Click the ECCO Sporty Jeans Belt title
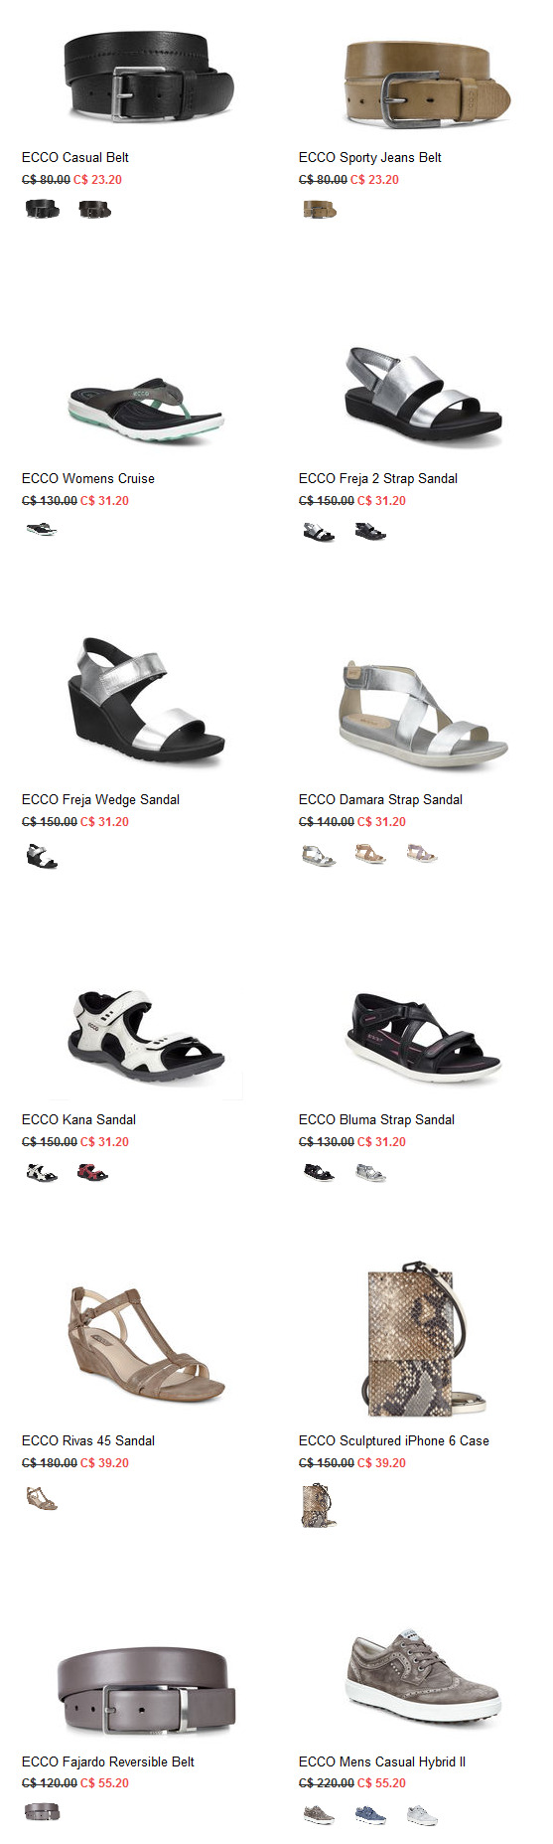This screenshot has width=553, height=1844. pos(369,157)
